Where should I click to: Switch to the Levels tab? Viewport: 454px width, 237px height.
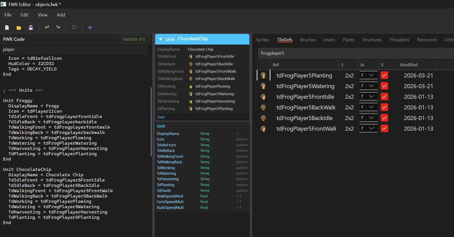point(329,40)
